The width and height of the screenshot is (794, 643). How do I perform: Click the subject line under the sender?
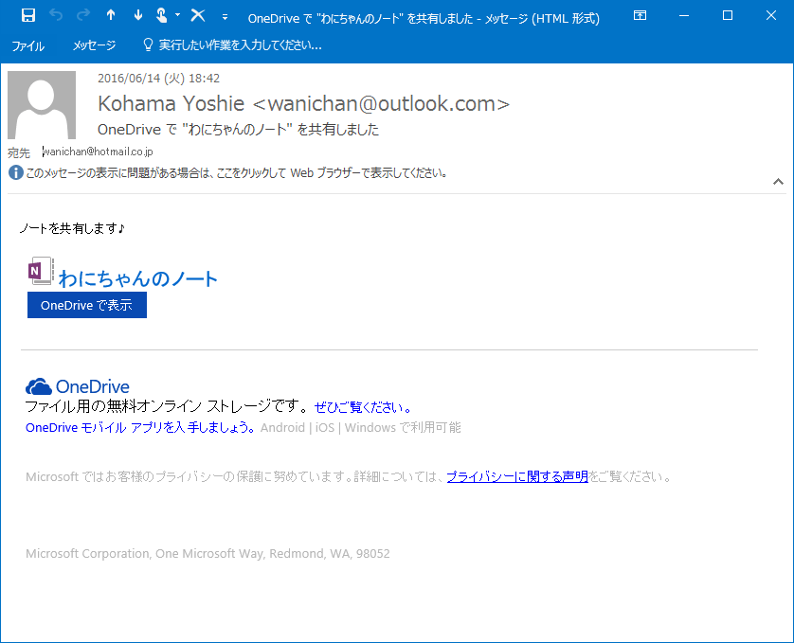238,130
